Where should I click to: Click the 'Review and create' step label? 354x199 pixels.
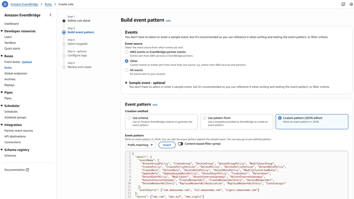click(79, 67)
